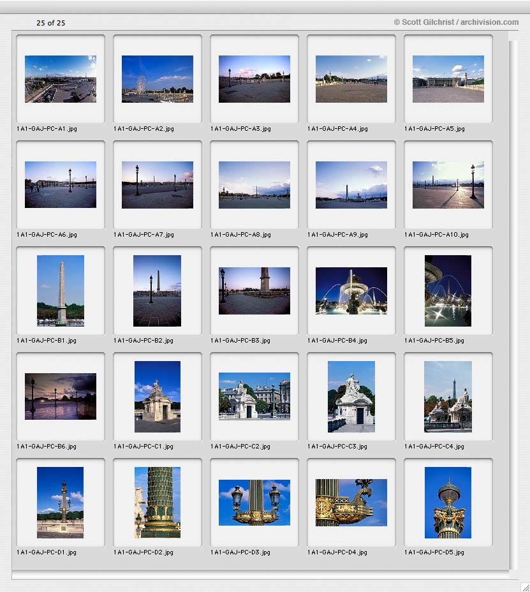Choose the sunlit lamppost photo 1A1-GAJ-PC-A10.jpg
Viewport: 530px width, 592px height.
(448, 185)
